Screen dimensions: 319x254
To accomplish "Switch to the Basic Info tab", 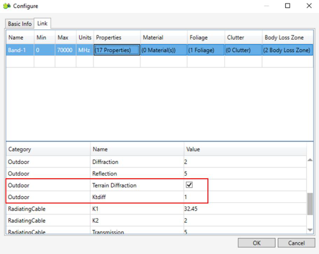I will 20,24.
